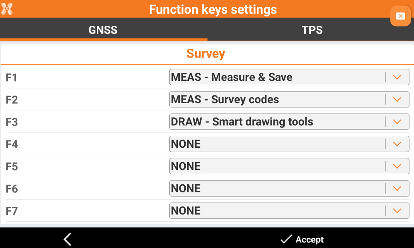Go back using the bottom left arrow
This screenshot has width=414, height=248.
pyautogui.click(x=67, y=239)
